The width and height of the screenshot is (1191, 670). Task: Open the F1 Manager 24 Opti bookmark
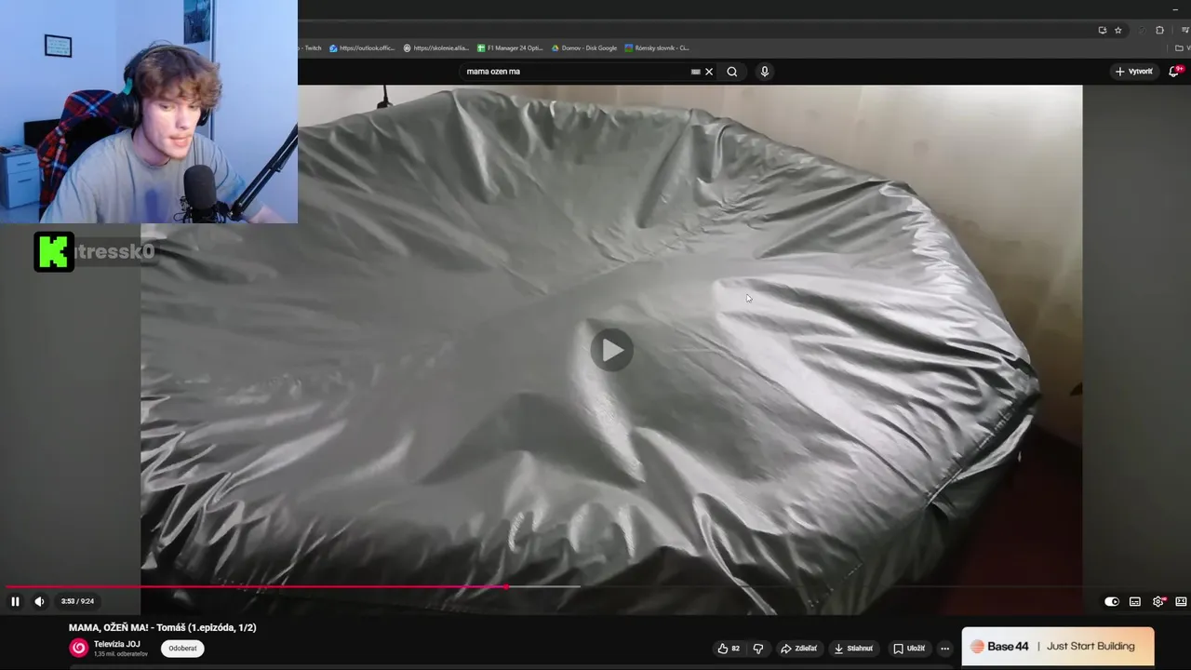coord(510,47)
